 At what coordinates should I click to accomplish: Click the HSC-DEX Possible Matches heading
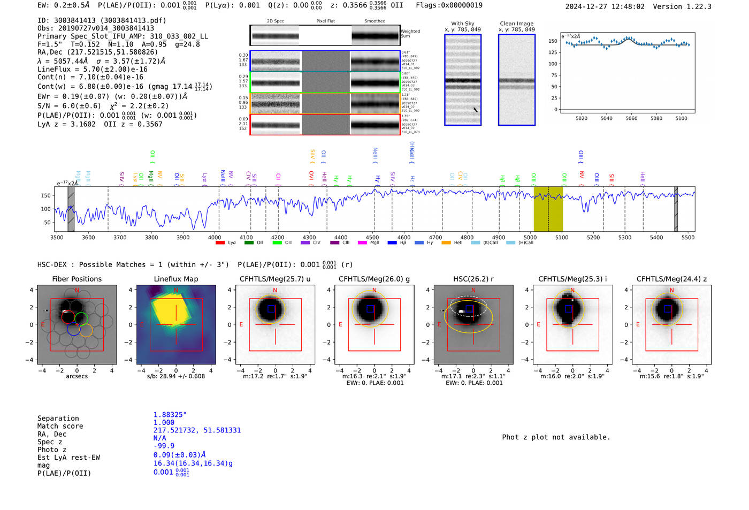pyautogui.click(x=133, y=264)
